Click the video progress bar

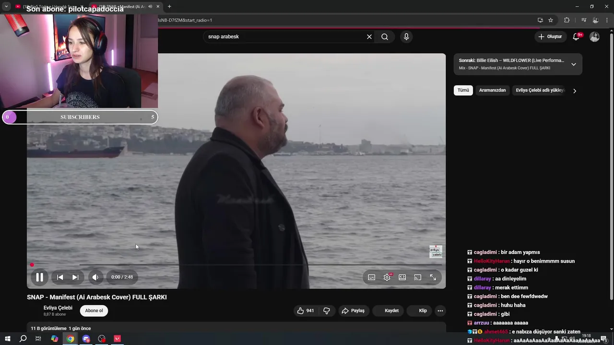[x=236, y=264]
